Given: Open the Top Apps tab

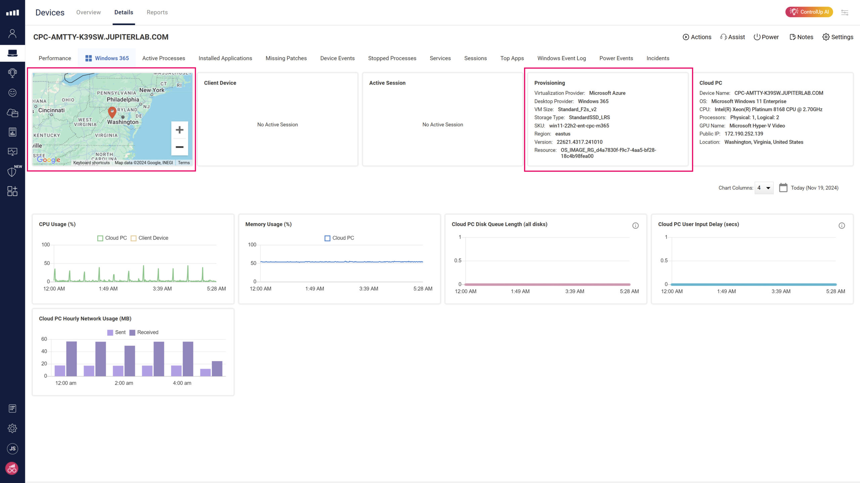Looking at the screenshot, I should [x=512, y=58].
